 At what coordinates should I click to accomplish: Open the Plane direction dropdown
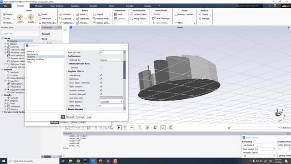(x=111, y=102)
